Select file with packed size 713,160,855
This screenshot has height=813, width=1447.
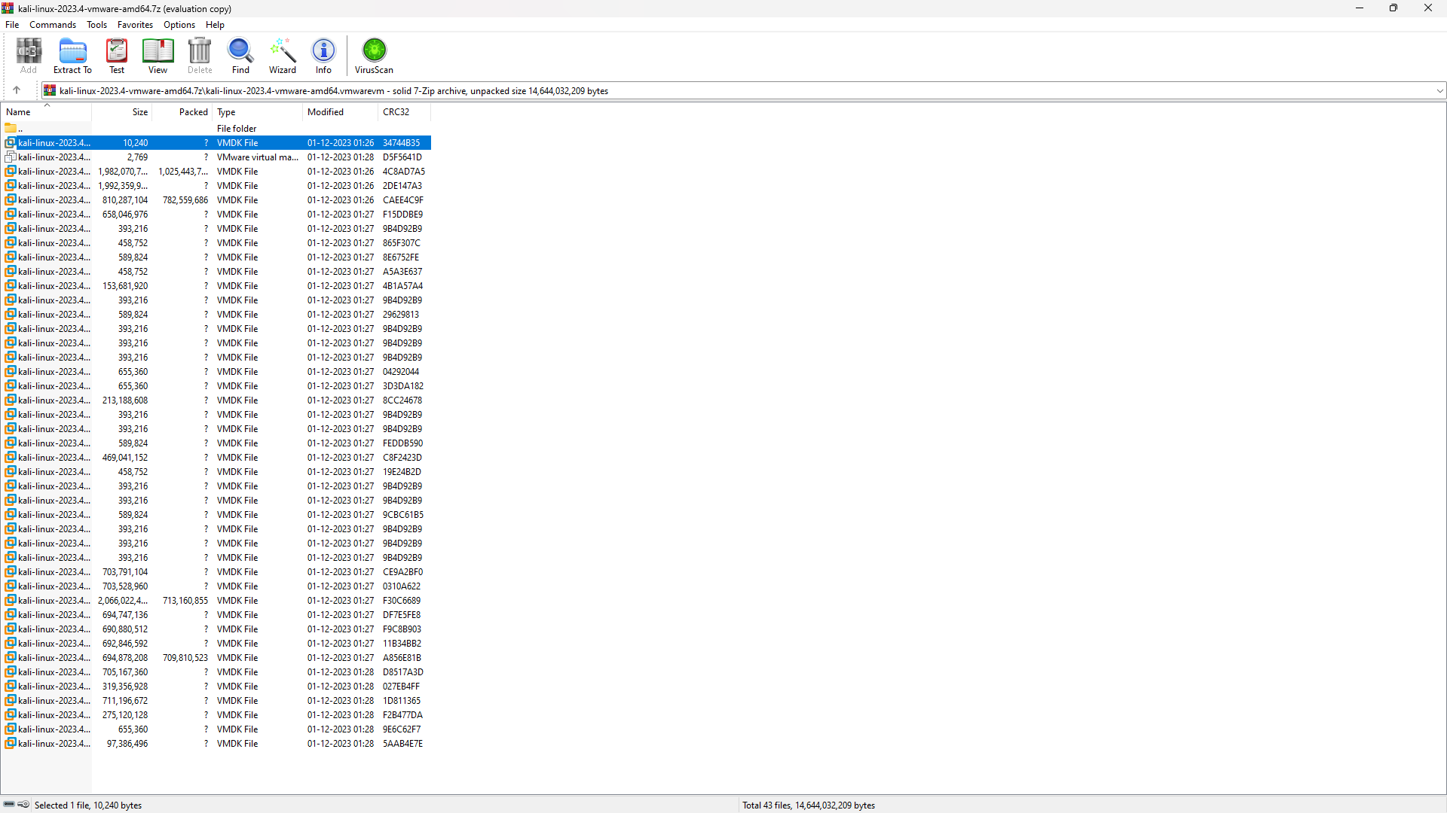pyautogui.click(x=216, y=601)
